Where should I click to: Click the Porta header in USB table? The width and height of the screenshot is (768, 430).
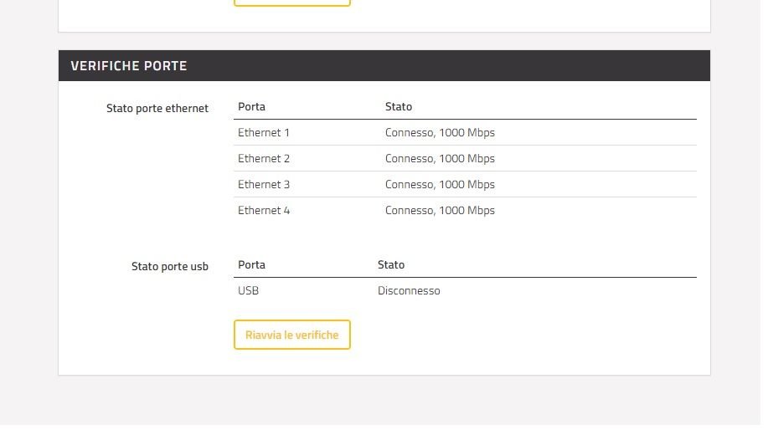[x=251, y=264]
